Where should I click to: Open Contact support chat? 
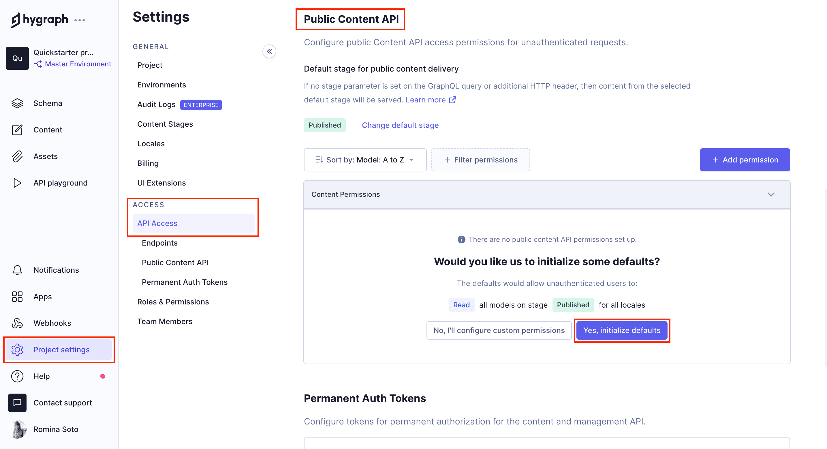click(63, 403)
